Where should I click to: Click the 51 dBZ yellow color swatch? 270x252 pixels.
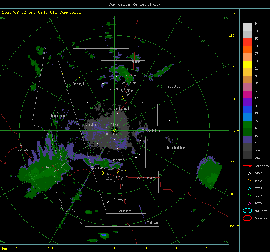[x=247, y=64]
